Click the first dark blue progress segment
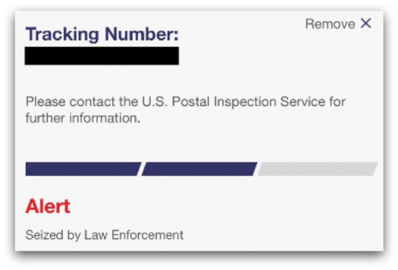Screen dimensions: 398x270 (x=82, y=169)
